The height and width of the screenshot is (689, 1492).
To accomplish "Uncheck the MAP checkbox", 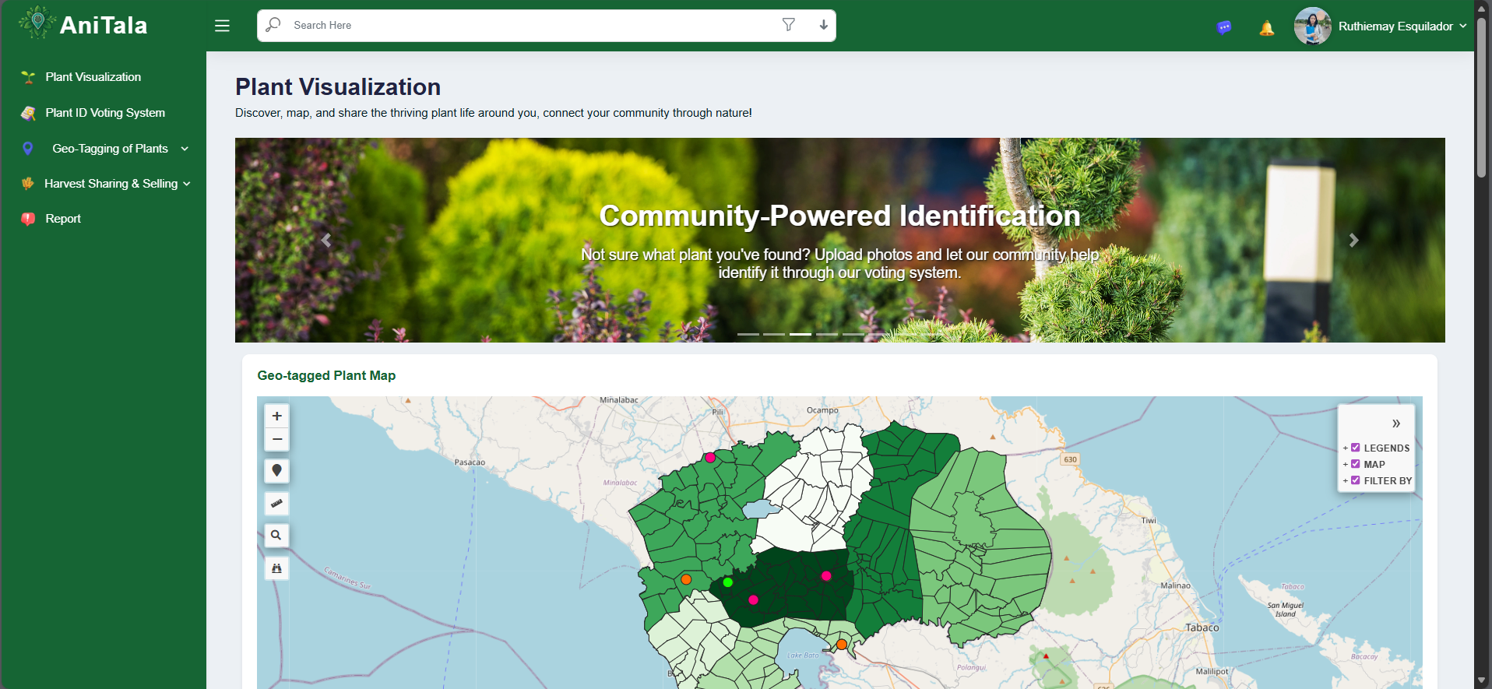I will pyautogui.click(x=1355, y=464).
